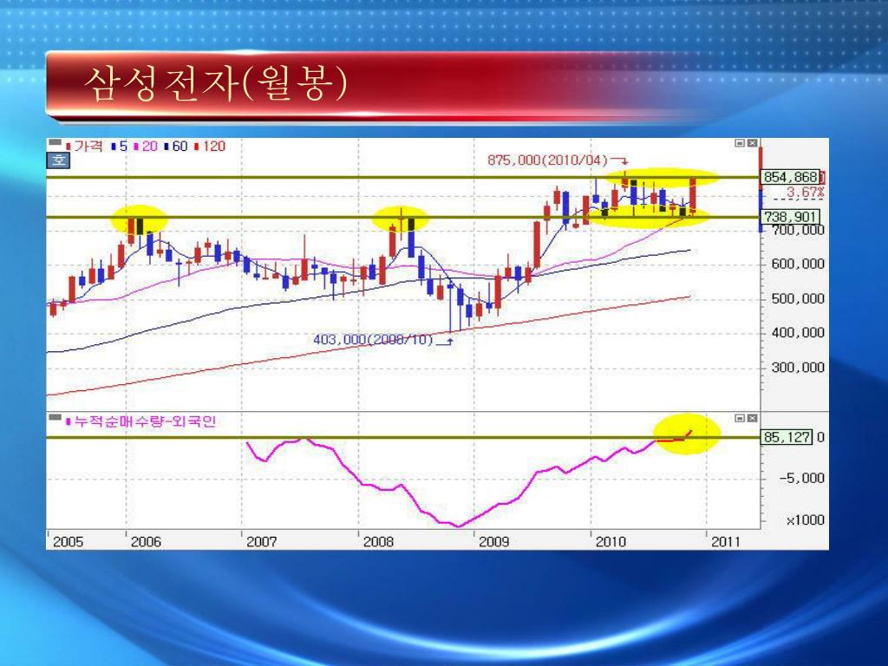Click the 875,000(2010/04) high annotation
Image resolution: width=888 pixels, height=666 pixels.
click(548, 160)
